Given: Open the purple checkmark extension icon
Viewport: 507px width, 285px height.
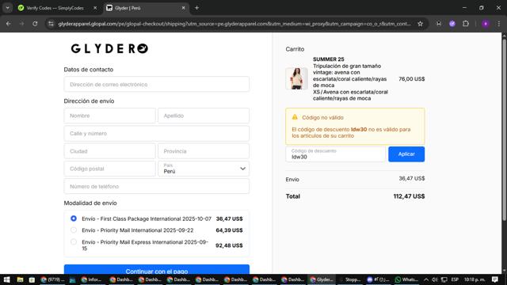Looking at the screenshot, I should coord(452,24).
